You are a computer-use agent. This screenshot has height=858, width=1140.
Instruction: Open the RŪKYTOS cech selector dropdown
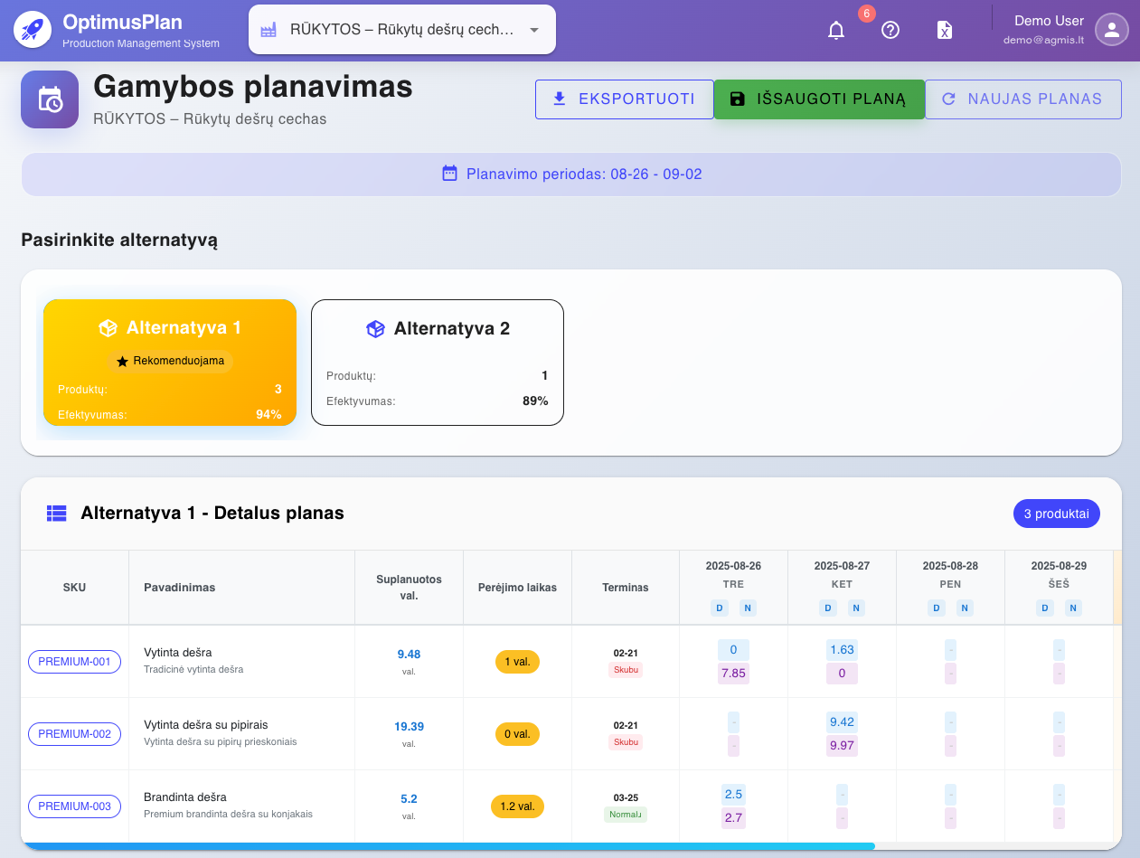402,29
